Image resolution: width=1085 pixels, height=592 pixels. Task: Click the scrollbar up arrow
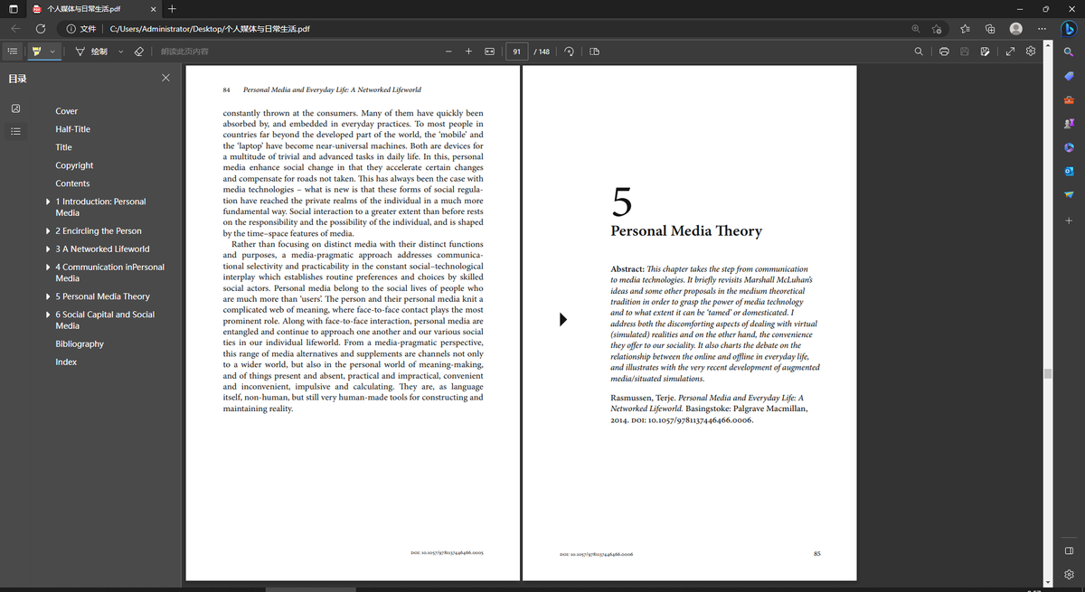[1049, 45]
